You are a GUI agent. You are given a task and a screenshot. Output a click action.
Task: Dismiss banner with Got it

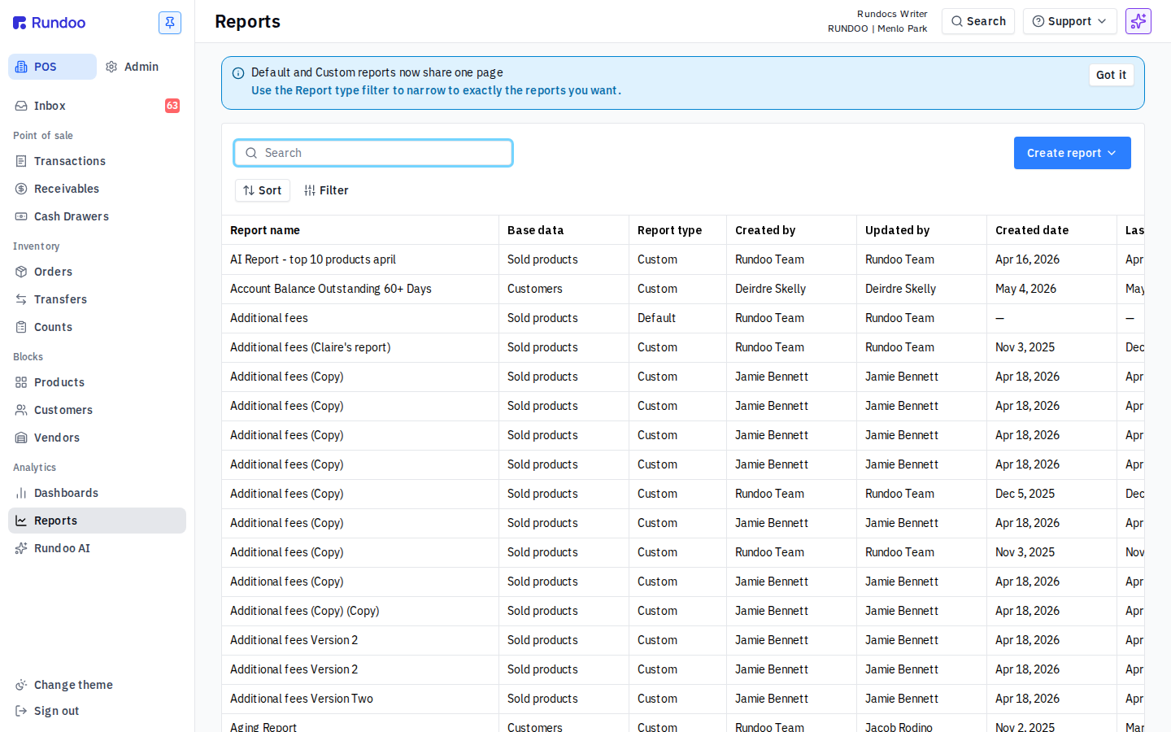(1111, 75)
